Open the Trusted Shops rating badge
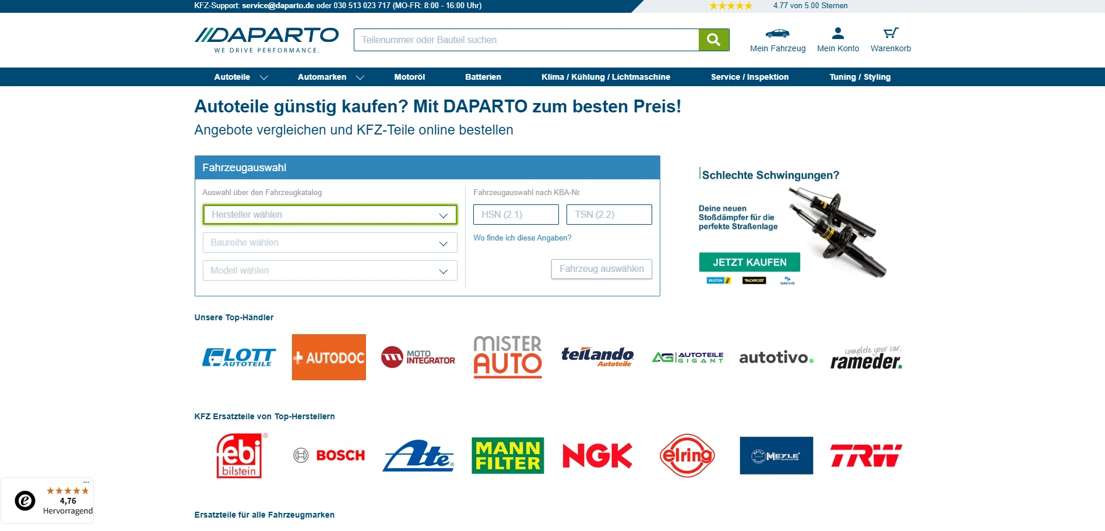Image resolution: width=1105 pixels, height=531 pixels. (47, 501)
